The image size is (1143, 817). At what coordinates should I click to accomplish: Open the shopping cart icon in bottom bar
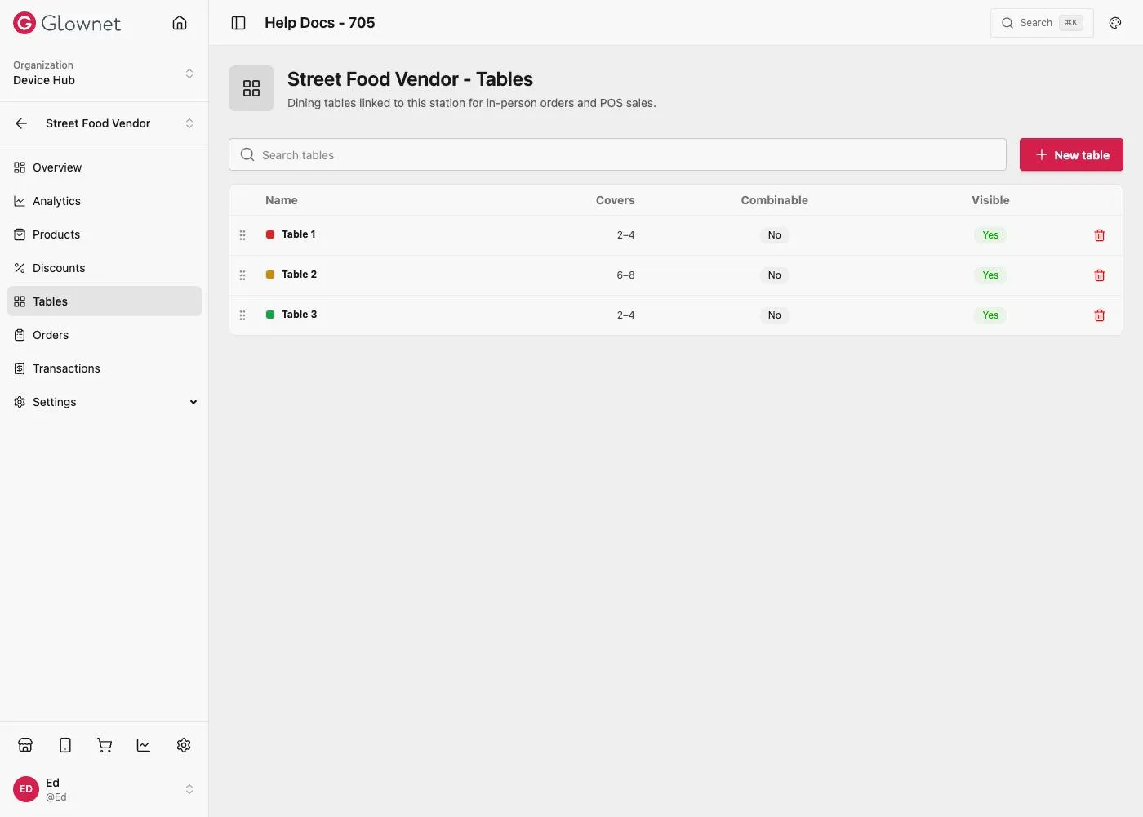coord(105,745)
